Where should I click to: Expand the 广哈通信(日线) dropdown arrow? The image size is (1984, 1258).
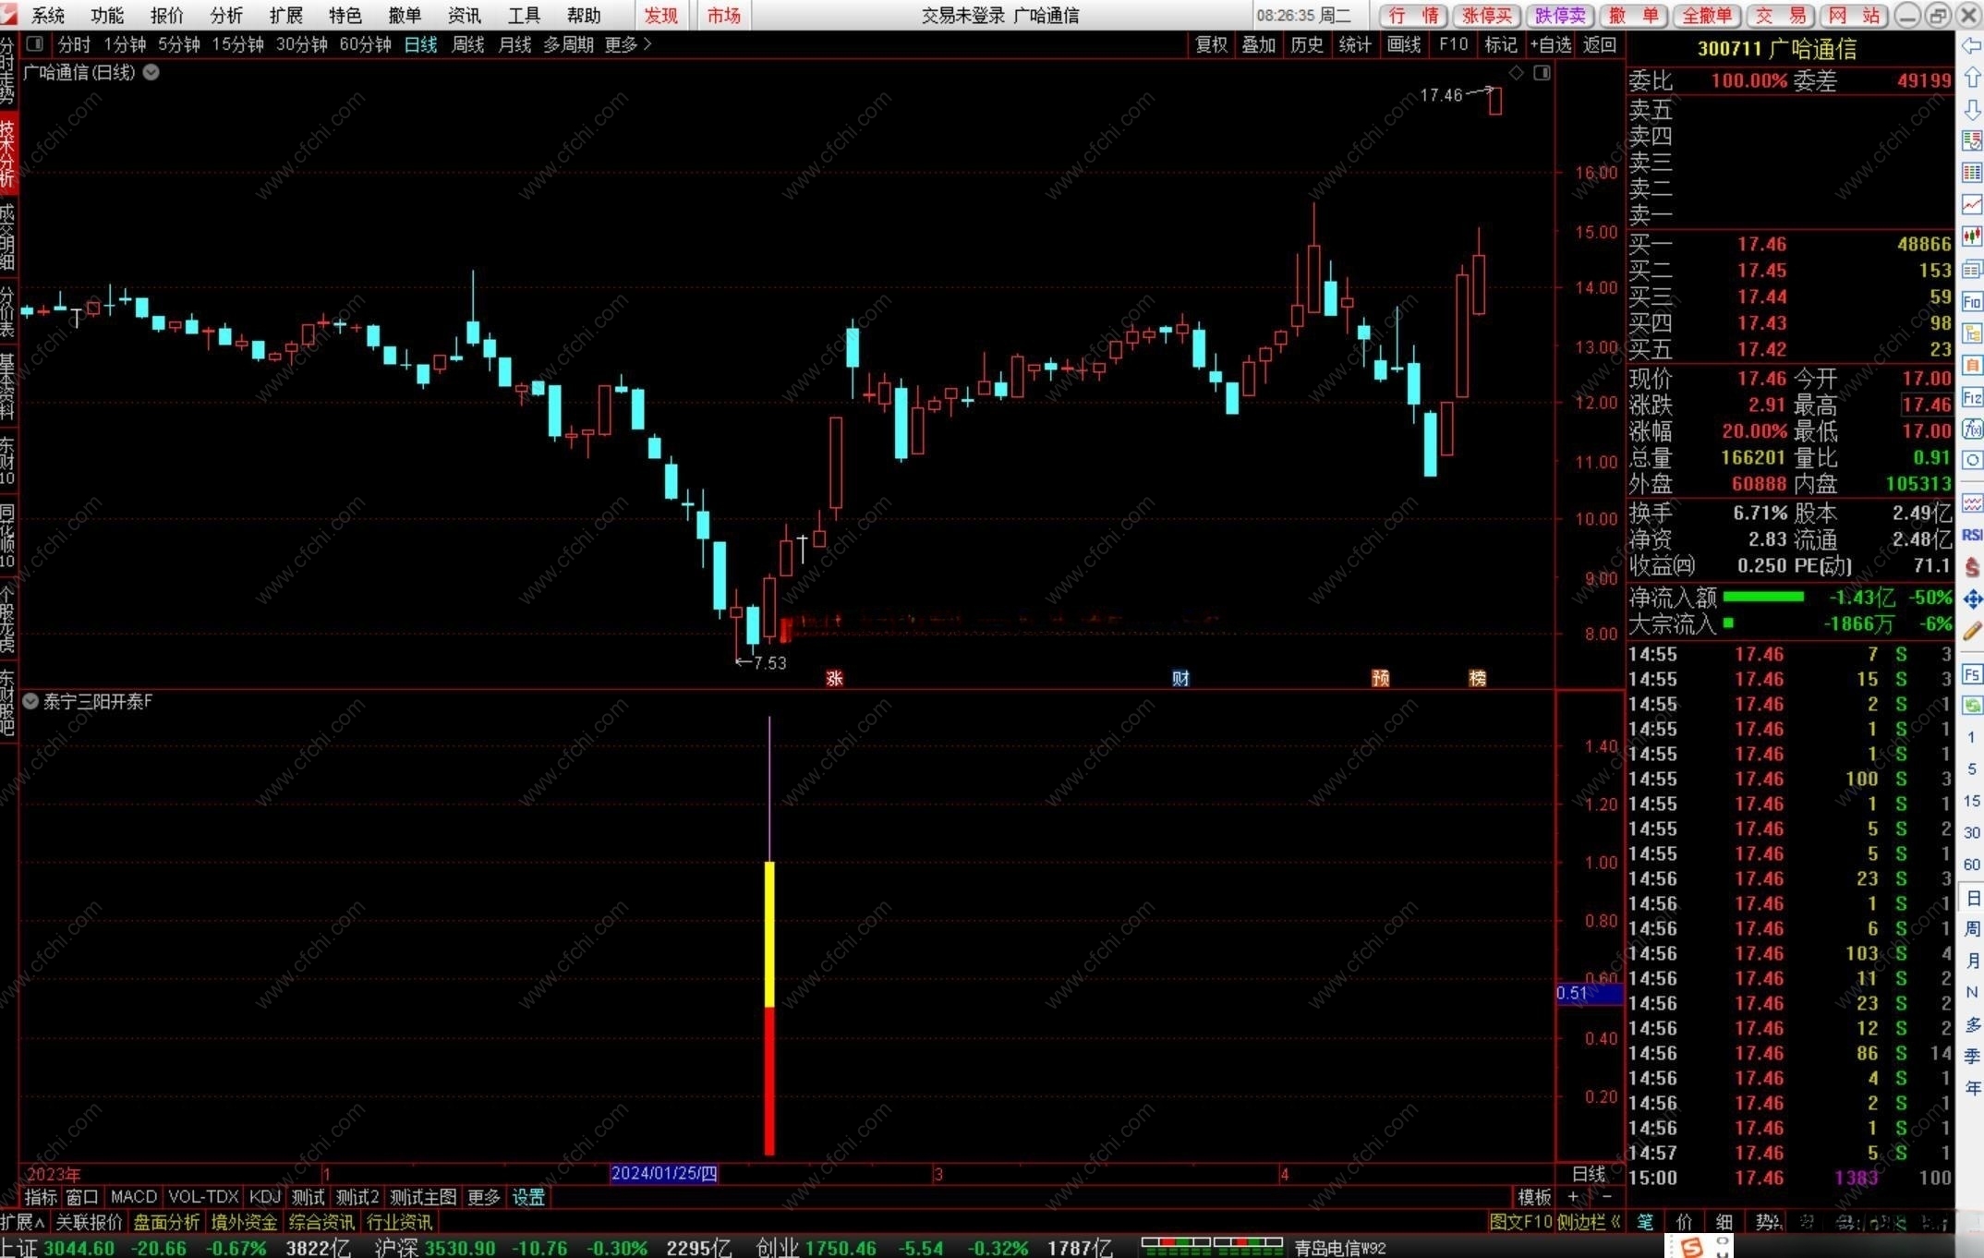[x=151, y=72]
